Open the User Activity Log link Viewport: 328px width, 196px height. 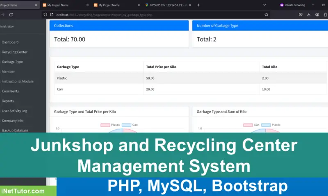click(x=14, y=111)
